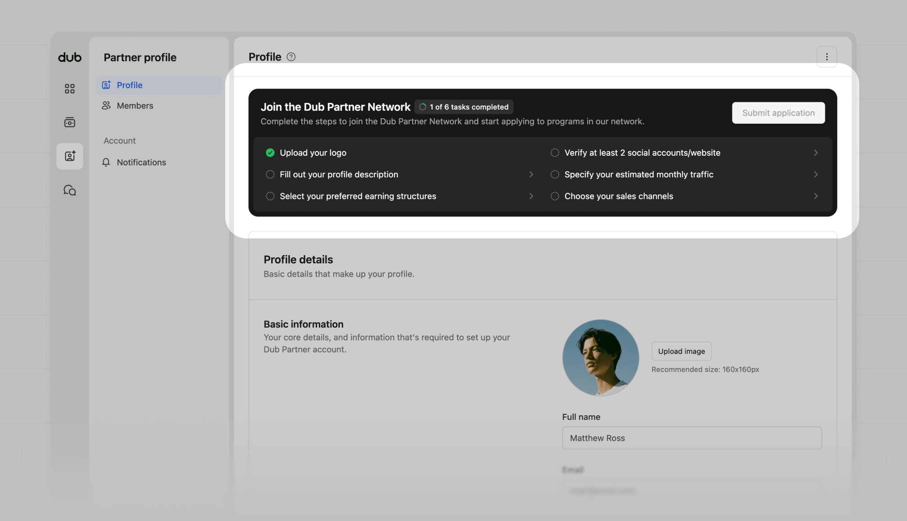907x521 pixels.
Task: Click circle next to Verify at least 2 social accounts
Action: point(555,153)
